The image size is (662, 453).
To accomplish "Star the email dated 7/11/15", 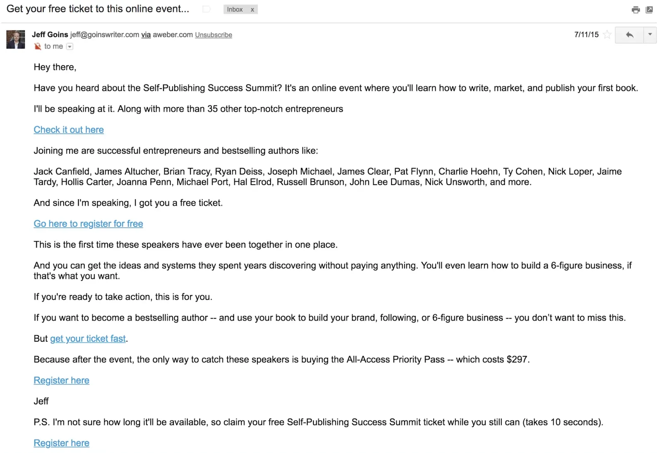I will click(x=607, y=35).
